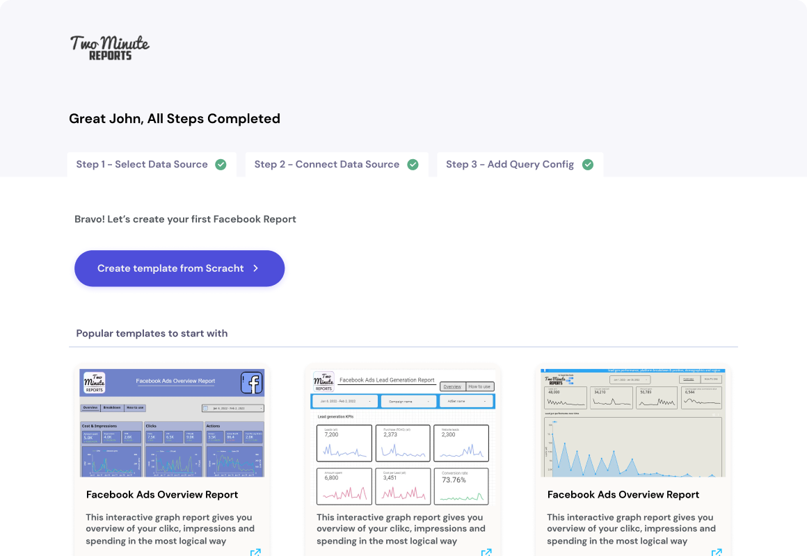Open the external link icon on the Lead Generation card
This screenshot has width=807, height=556.
[x=486, y=553]
